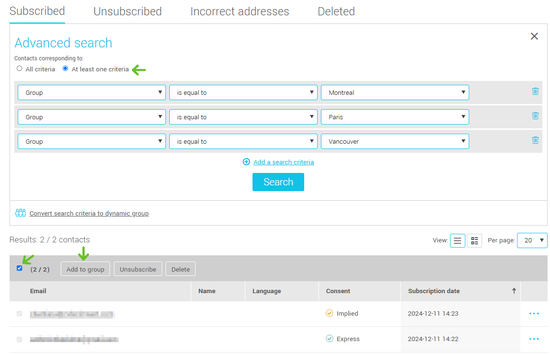The height and width of the screenshot is (354, 550).
Task: Open the Incorrect addresses tab
Action: pyautogui.click(x=240, y=11)
